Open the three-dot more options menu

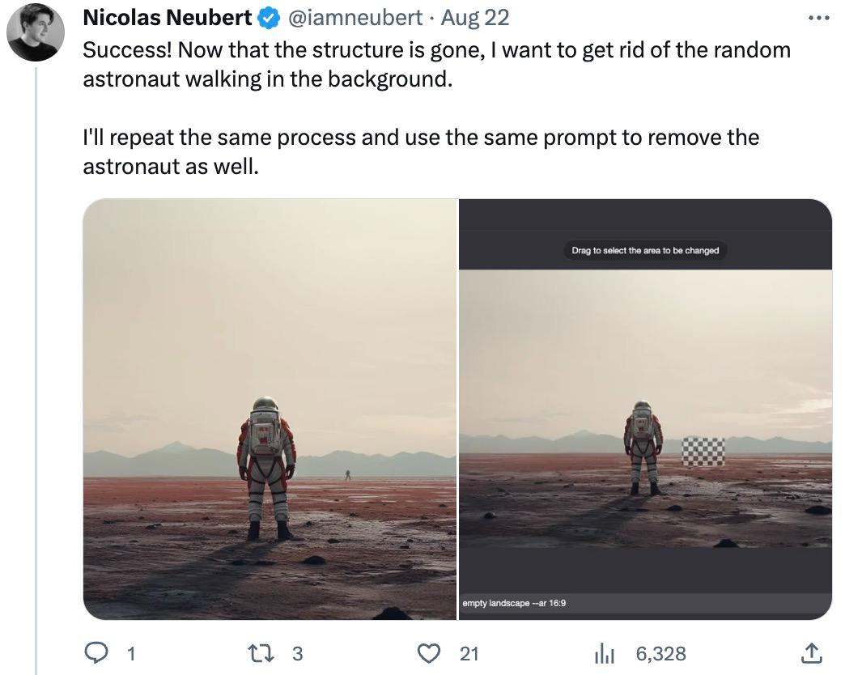[x=819, y=17]
